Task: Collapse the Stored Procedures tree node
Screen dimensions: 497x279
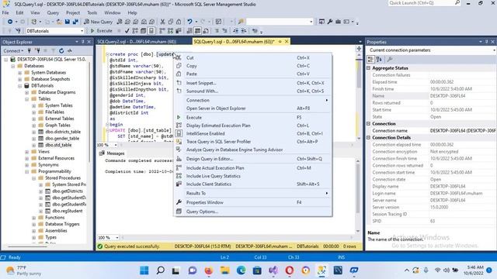Action: click(34, 178)
